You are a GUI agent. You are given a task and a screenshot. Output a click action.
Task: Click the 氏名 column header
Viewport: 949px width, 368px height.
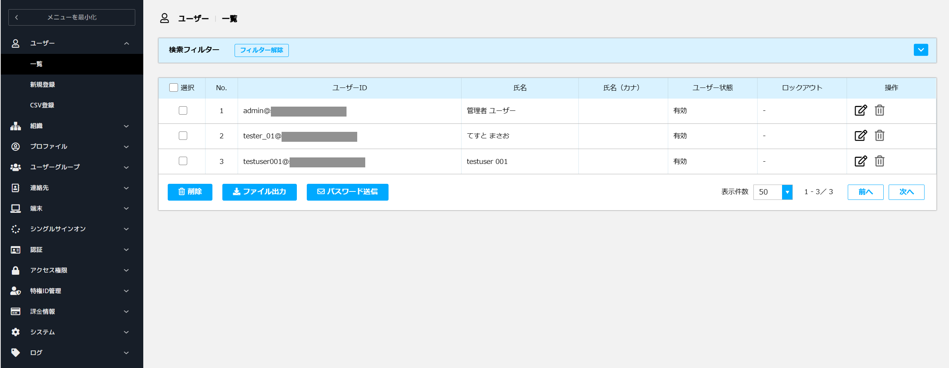tap(520, 88)
